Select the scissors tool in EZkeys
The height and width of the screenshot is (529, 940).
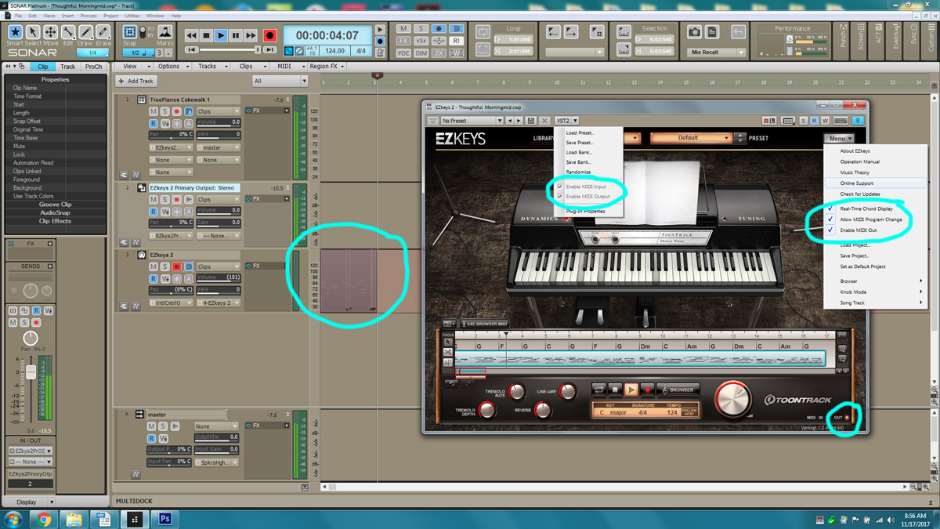click(x=448, y=353)
